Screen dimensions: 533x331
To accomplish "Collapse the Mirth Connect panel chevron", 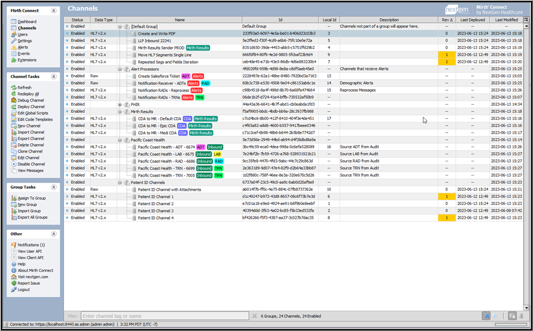I will point(53,11).
